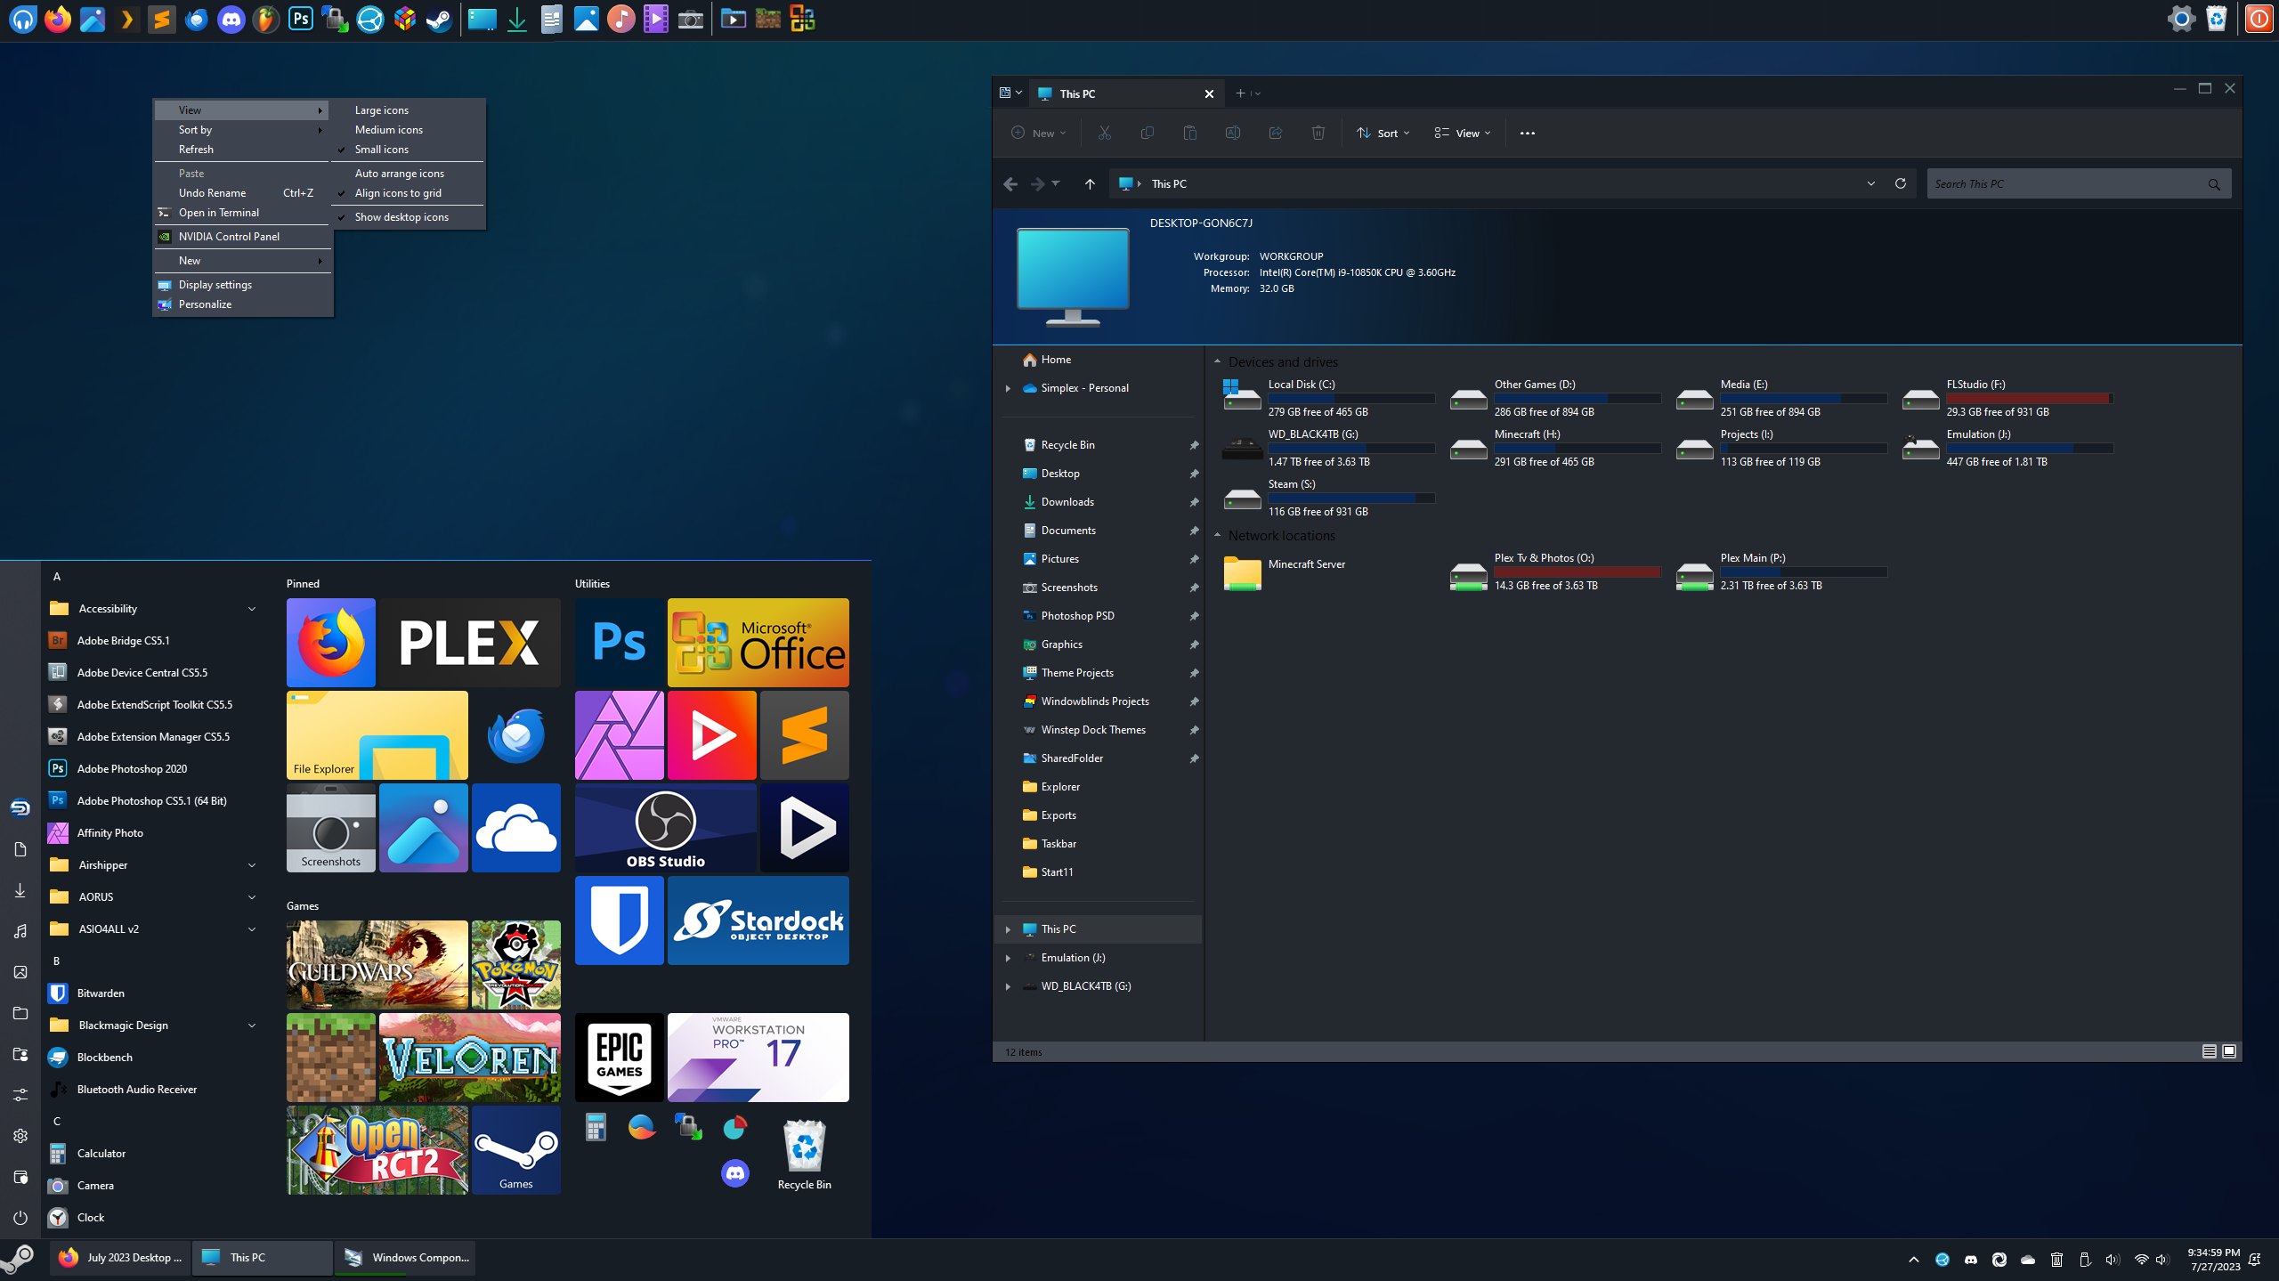Open the OneDrive cloud tile
This screenshot has height=1281, width=2279.
tap(515, 827)
